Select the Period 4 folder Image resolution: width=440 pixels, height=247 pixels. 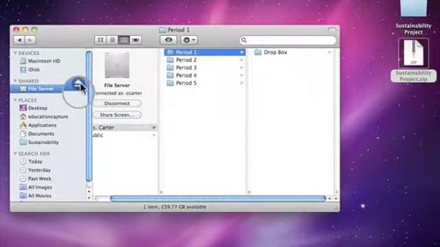point(205,75)
